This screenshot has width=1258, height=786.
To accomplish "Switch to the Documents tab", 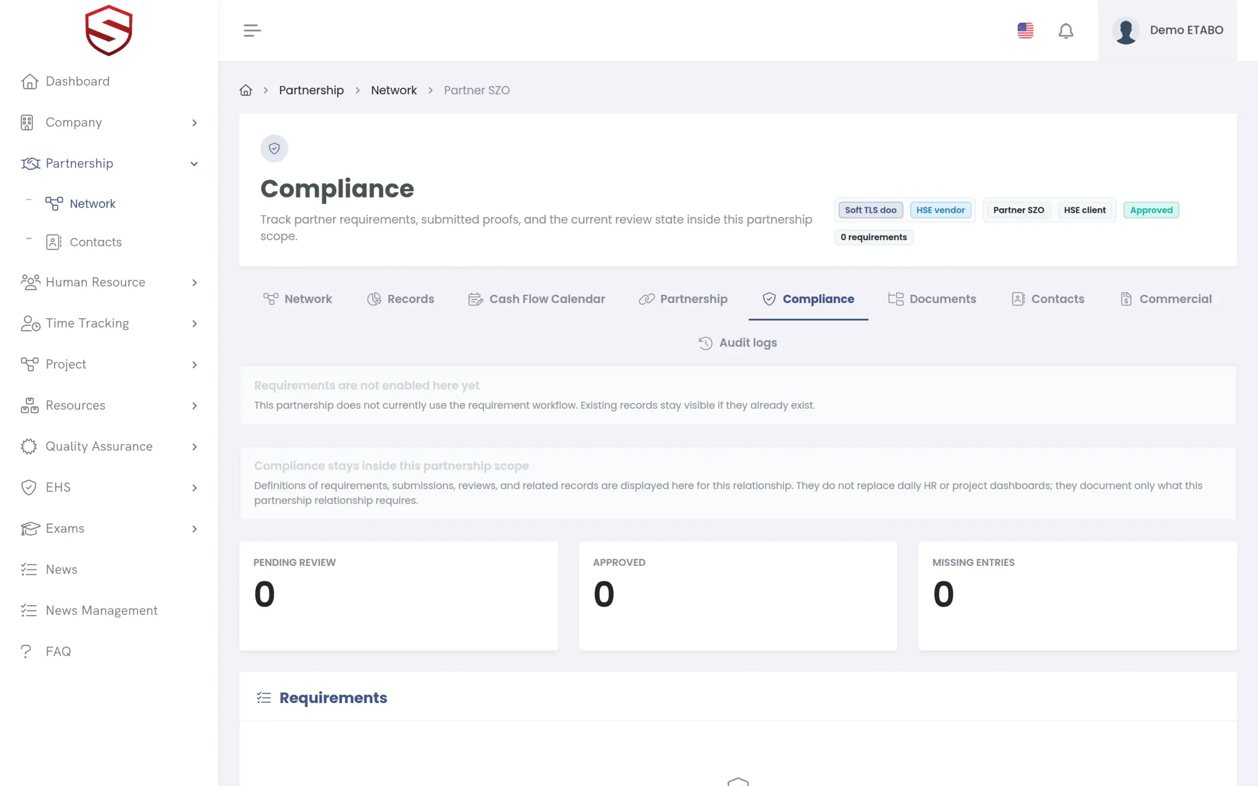I will tap(932, 300).
